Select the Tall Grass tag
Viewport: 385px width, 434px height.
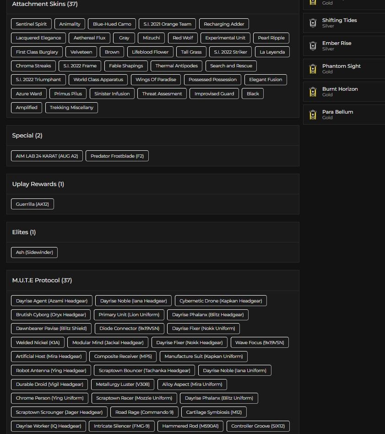click(191, 52)
